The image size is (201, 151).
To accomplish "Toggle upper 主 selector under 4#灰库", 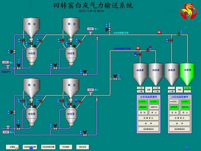I will pos(140,88).
